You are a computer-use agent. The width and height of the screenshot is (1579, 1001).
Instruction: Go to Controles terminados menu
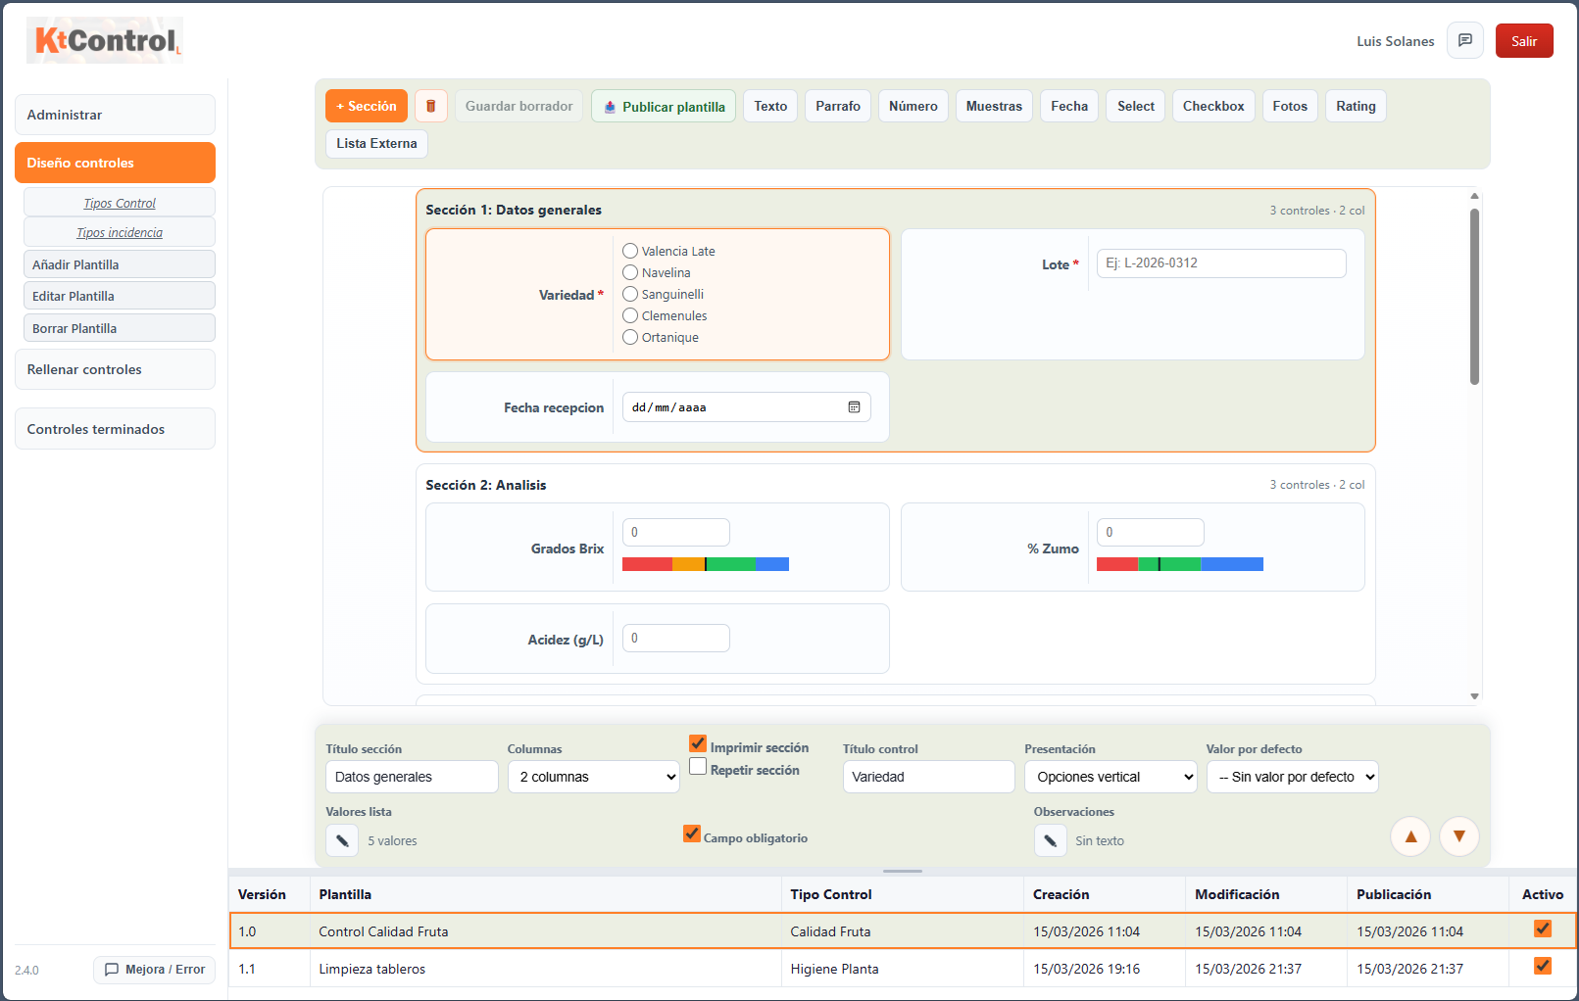click(x=115, y=429)
